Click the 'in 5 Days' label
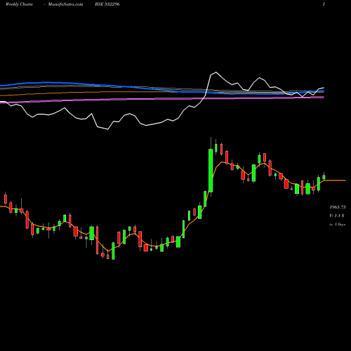 coord(337,224)
